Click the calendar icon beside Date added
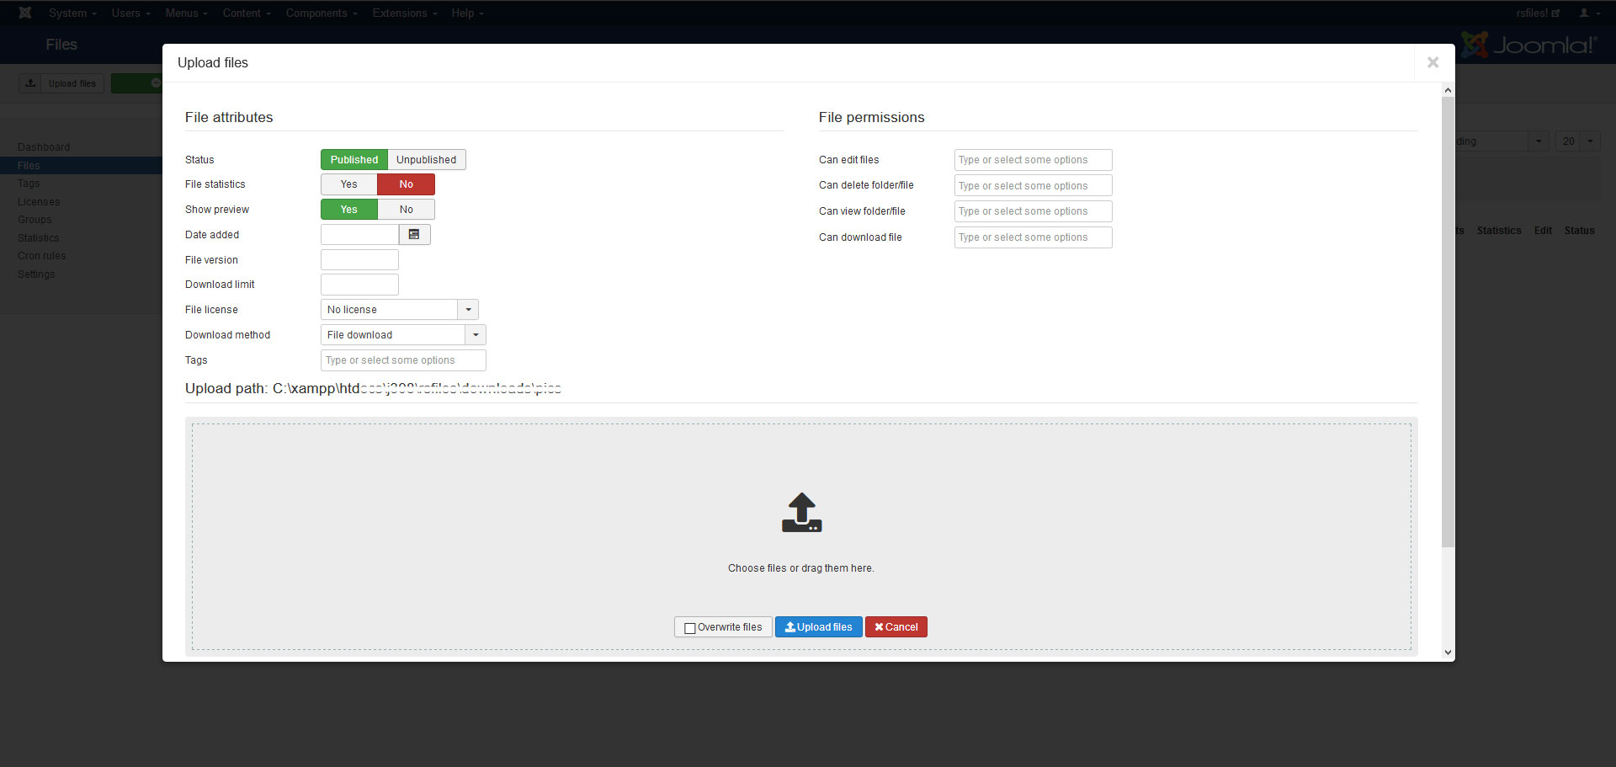The width and height of the screenshot is (1616, 767). point(414,234)
